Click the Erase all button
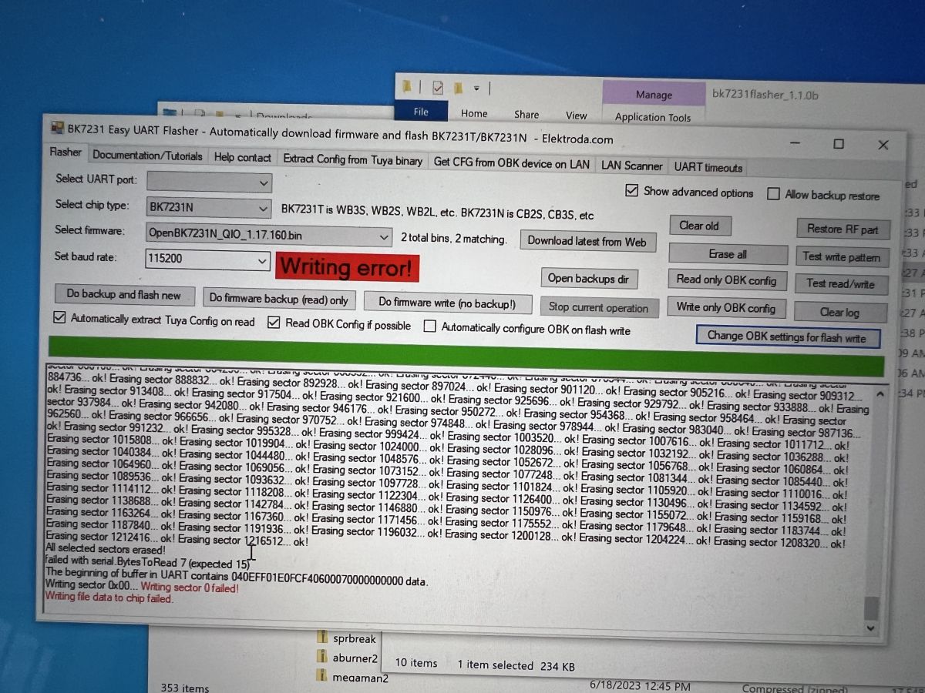Screen dimensions: 925x693 (728, 254)
